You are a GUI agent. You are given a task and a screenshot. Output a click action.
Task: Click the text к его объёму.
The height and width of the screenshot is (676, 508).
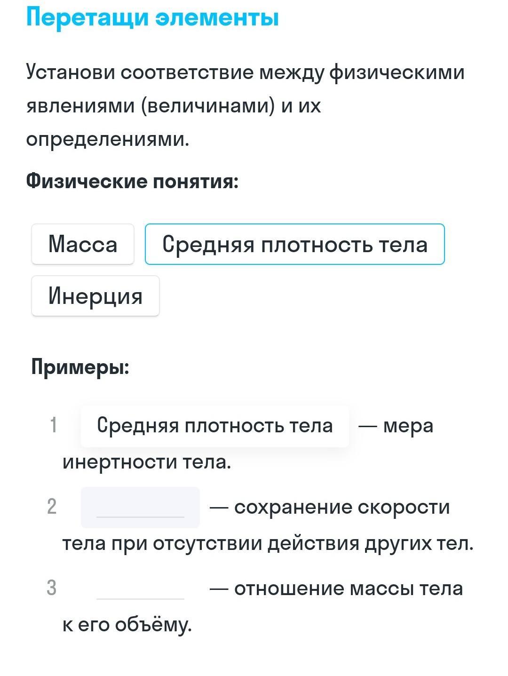(127, 625)
